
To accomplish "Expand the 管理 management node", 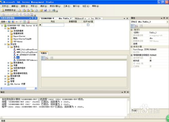I will 5,81.
